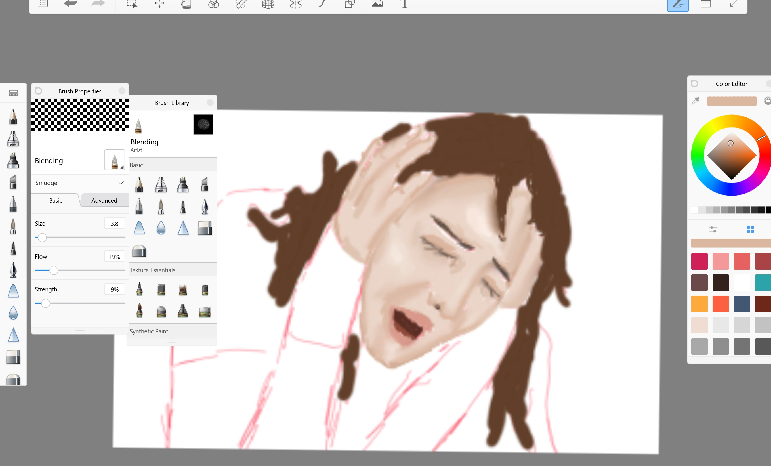Viewport: 771px width, 466px height.
Task: Pick the eyedropper in Color Editor
Action: (x=696, y=101)
